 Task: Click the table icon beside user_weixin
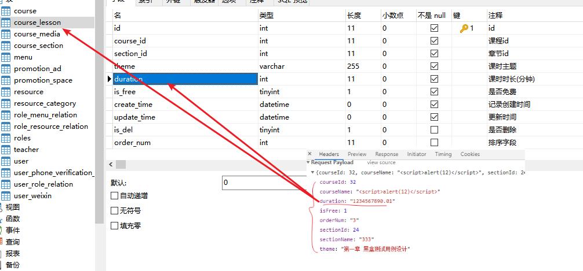click(6, 196)
